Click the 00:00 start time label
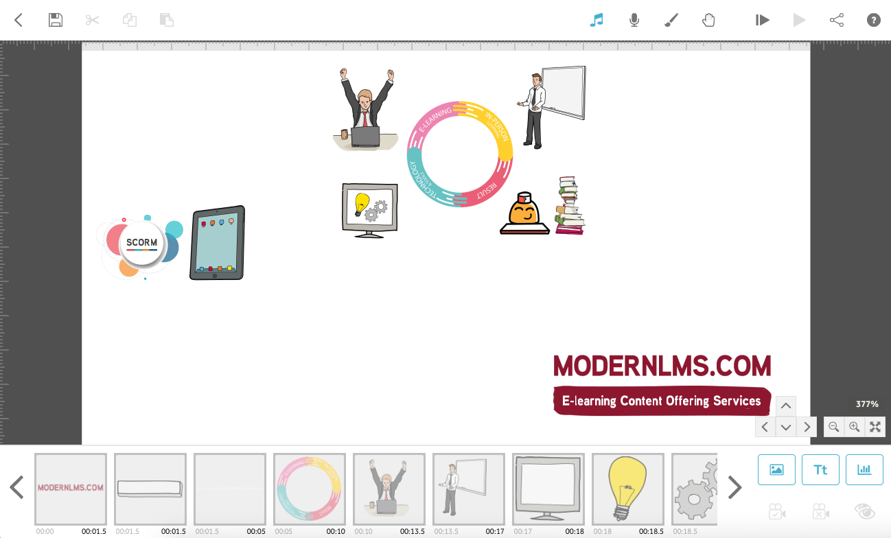Image resolution: width=891 pixels, height=538 pixels. [x=45, y=531]
